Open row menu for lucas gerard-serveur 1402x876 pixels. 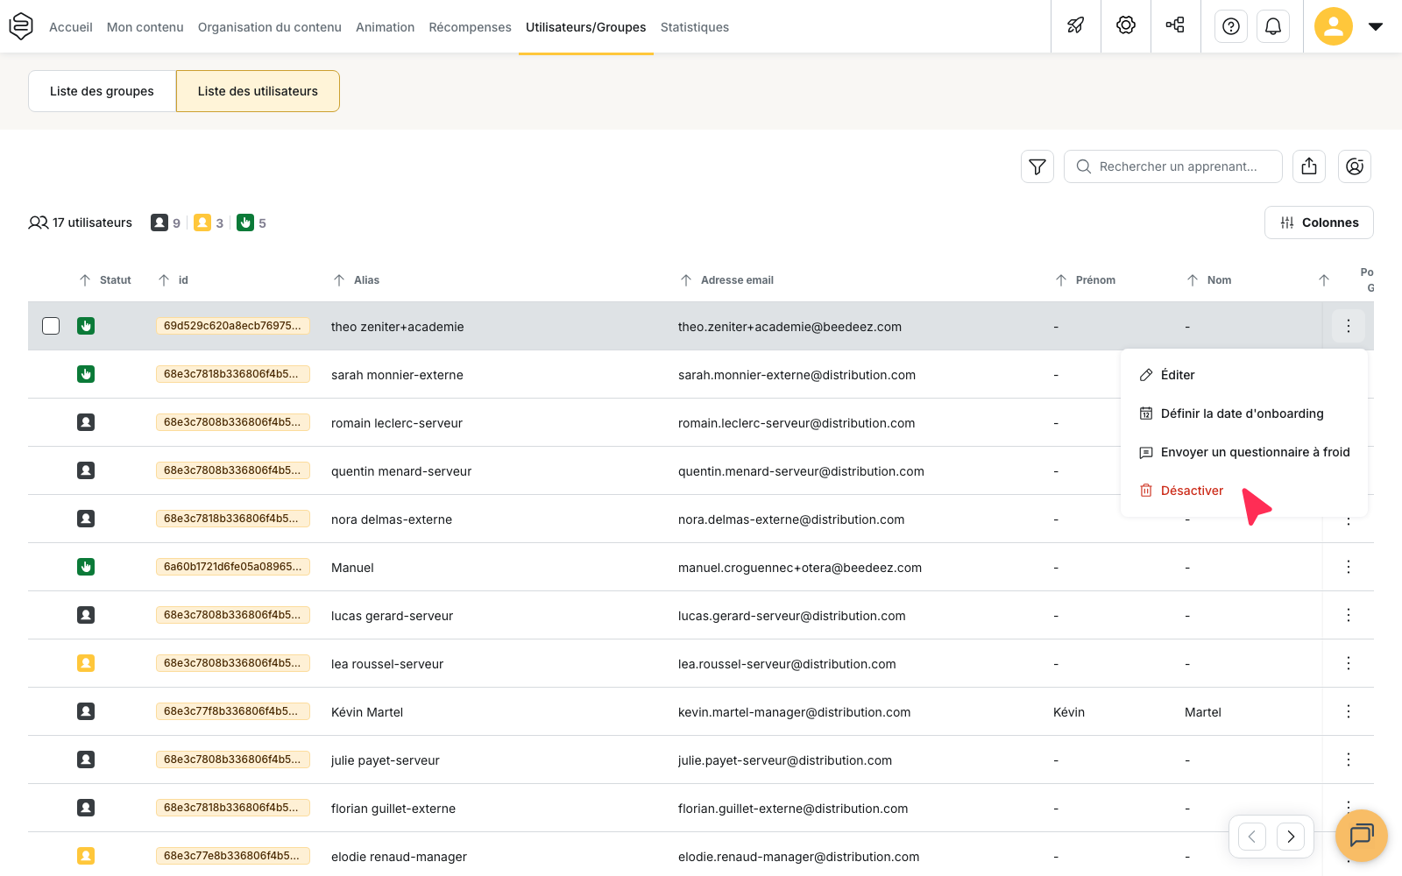click(1349, 615)
